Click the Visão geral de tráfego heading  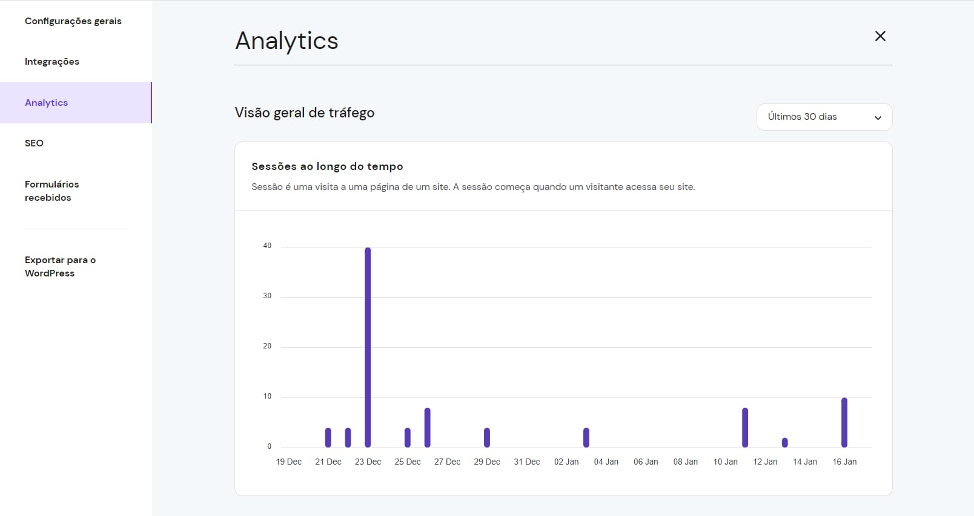pyautogui.click(x=304, y=113)
